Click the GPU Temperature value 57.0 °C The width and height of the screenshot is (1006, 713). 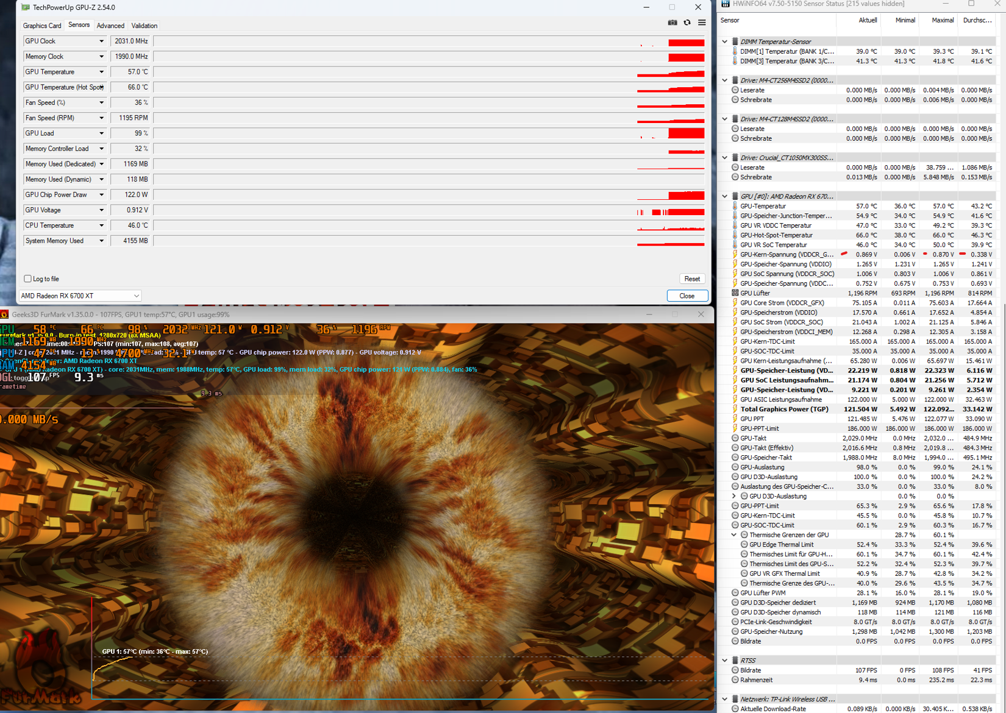[x=130, y=72]
